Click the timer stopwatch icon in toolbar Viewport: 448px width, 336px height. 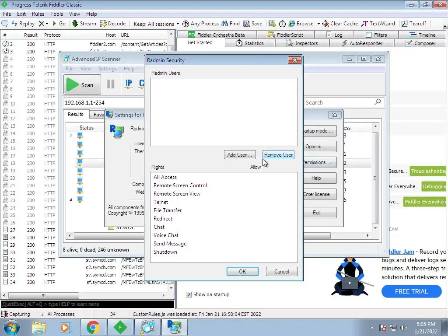click(x=282, y=24)
